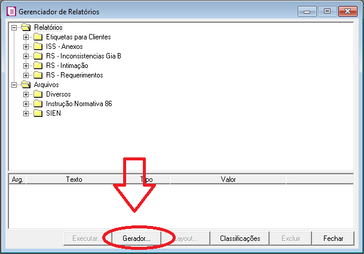Click the Relatórios open folder icon
The height and width of the screenshot is (254, 364).
pos(25,27)
